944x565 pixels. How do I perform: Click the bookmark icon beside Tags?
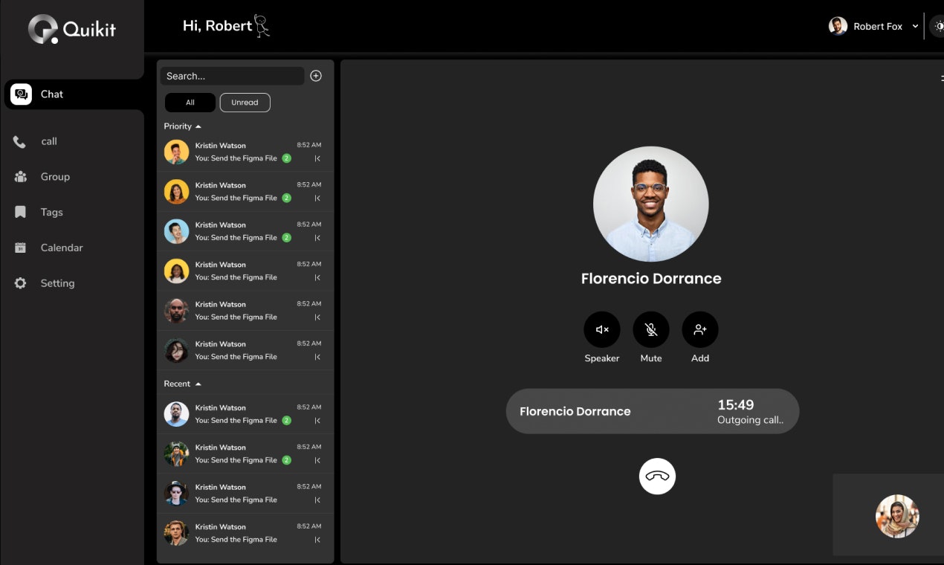[x=20, y=213]
